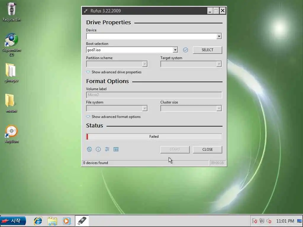
Task: Click the START button
Action: point(175,149)
